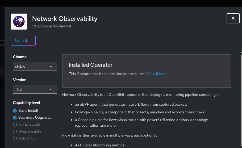Click the Deep Insights circle icon

[15, 131]
